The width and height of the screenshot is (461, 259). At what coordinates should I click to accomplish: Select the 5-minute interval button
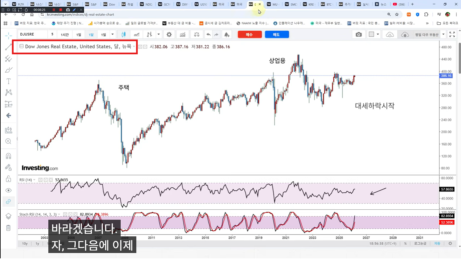[52, 34]
